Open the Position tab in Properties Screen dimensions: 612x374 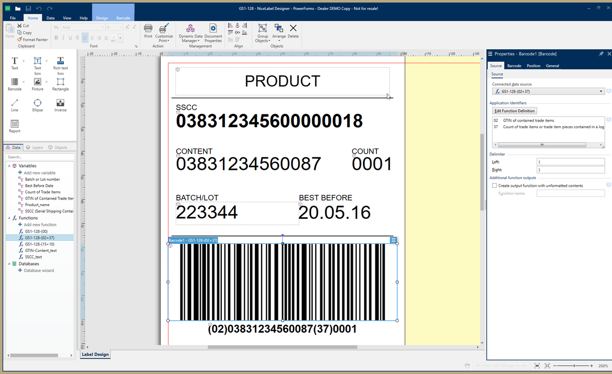533,66
